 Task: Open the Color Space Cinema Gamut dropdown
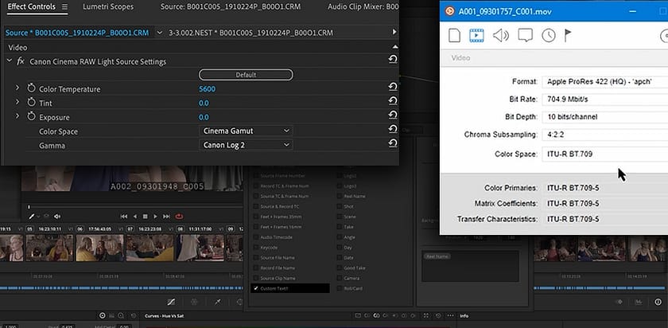(246, 131)
